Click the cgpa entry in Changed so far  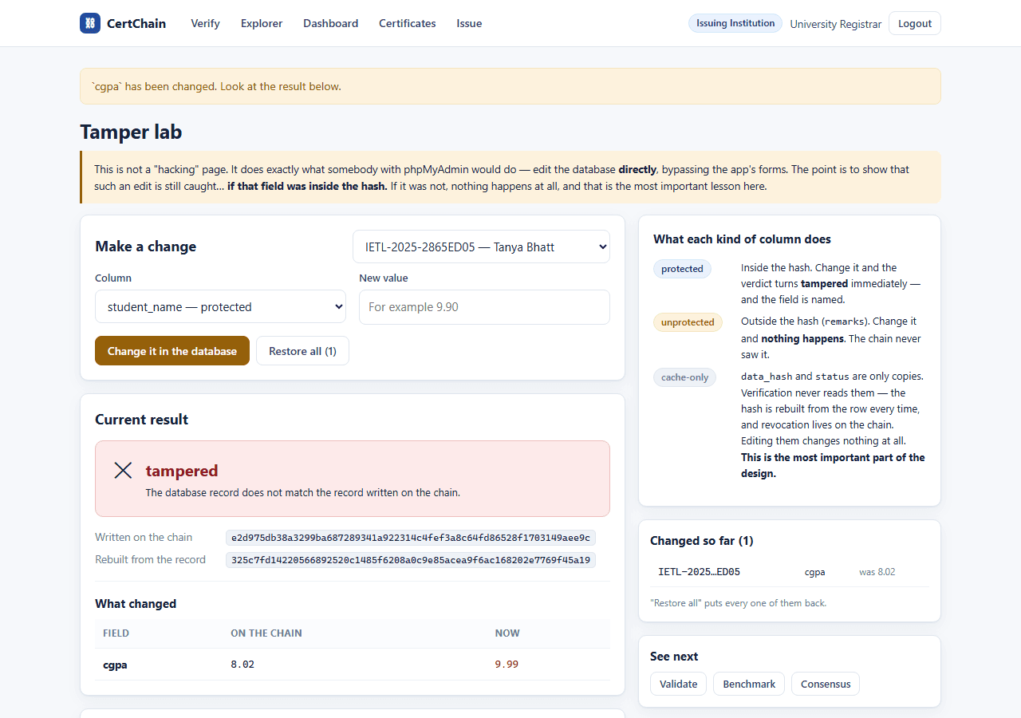(814, 572)
